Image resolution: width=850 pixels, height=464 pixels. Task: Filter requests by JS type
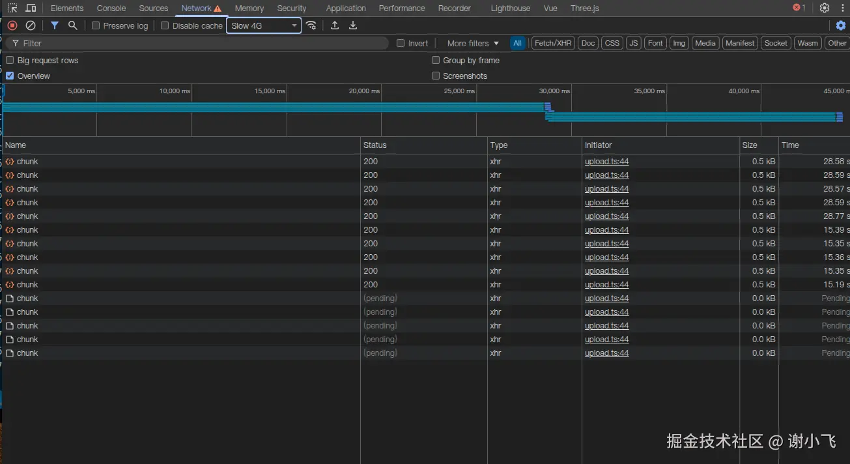click(x=634, y=43)
